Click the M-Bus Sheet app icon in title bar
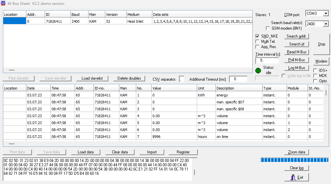 (3, 3)
